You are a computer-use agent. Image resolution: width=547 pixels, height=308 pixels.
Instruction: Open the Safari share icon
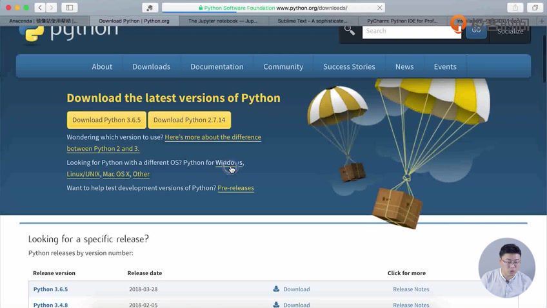515,7
